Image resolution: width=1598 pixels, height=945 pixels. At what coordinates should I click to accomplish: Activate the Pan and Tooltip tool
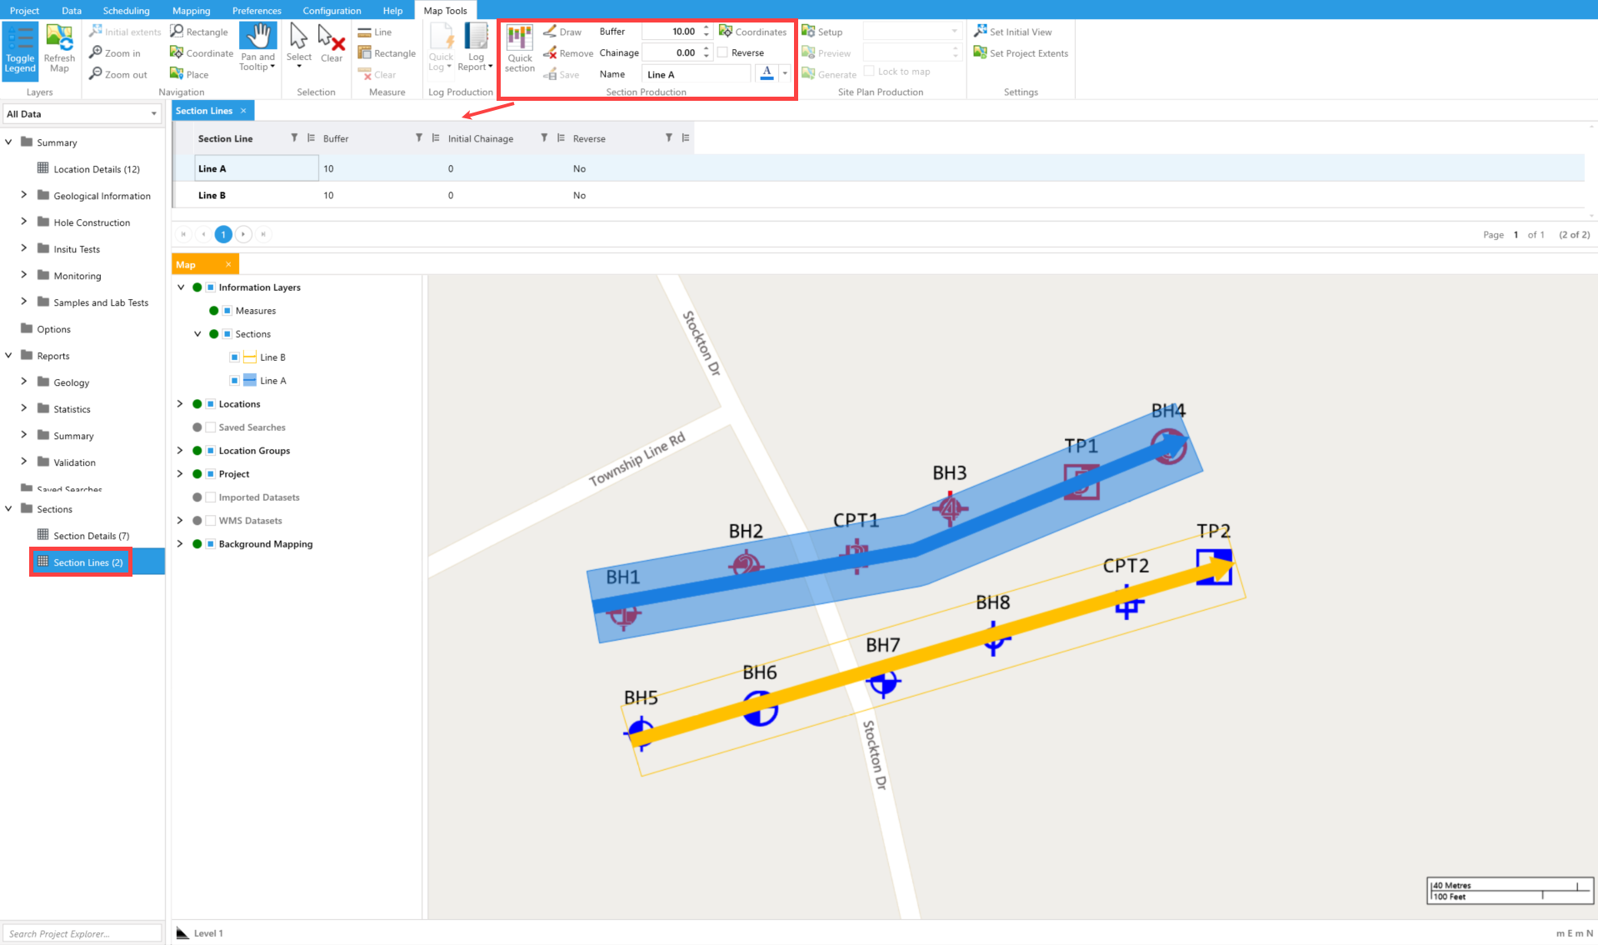257,48
